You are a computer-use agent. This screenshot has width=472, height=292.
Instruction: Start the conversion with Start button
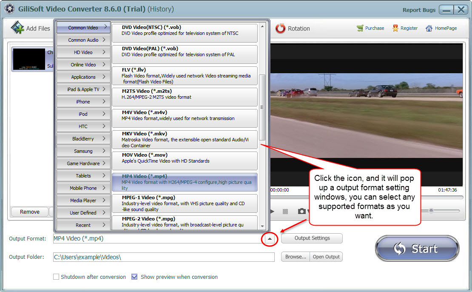[417, 248]
